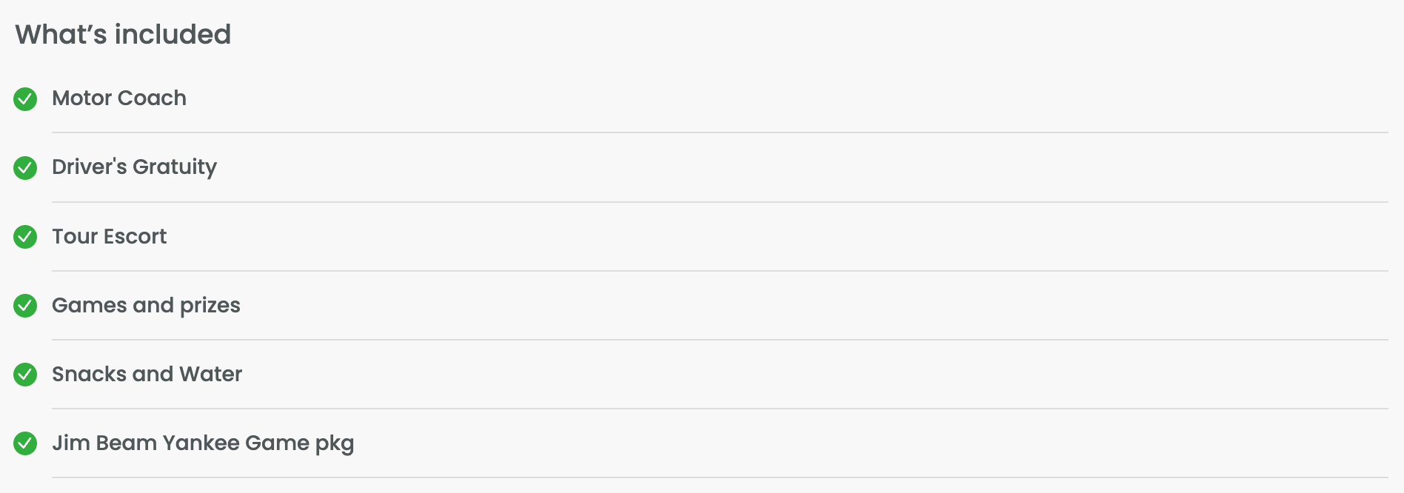Click the divider line beneath Tour Escort
Viewport: 1404px width, 493px height.
(720, 271)
